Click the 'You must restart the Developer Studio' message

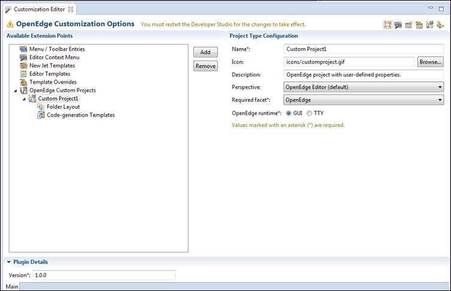coord(223,25)
